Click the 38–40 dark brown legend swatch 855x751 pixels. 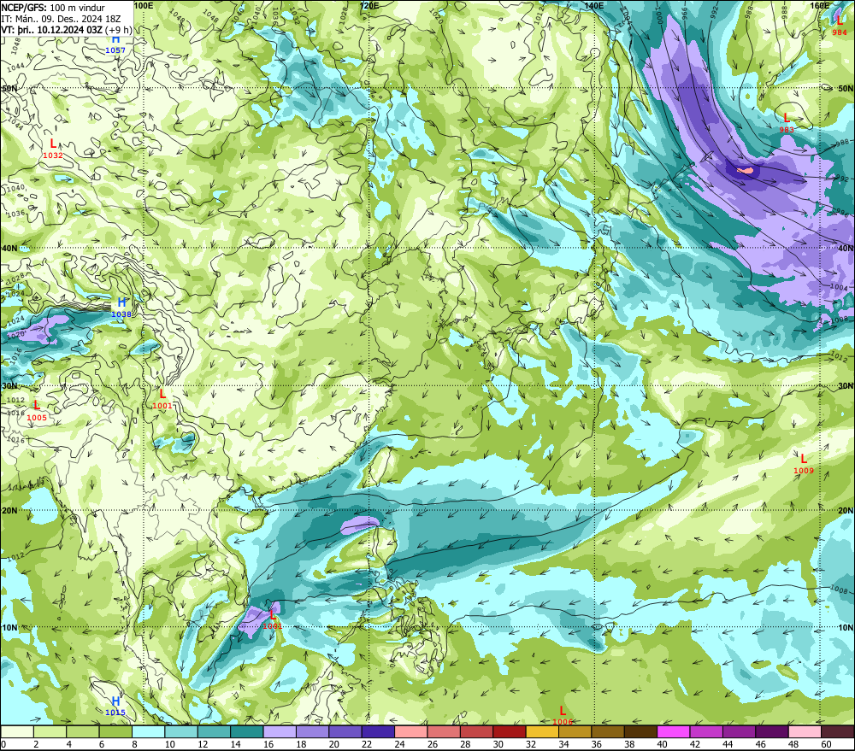pos(641,731)
